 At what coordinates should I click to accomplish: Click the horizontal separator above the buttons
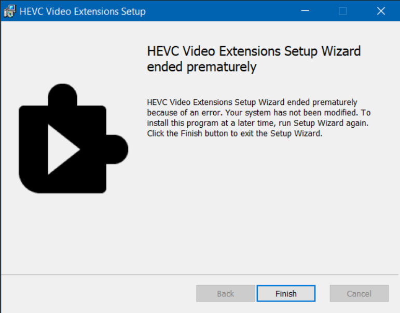tap(200, 274)
